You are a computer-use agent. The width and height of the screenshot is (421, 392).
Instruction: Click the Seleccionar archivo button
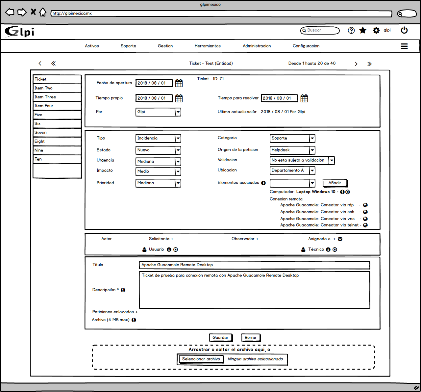pos(201,359)
